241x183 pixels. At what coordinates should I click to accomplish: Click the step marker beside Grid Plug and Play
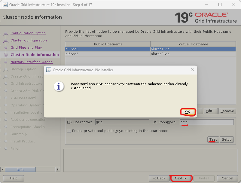pos(6,48)
